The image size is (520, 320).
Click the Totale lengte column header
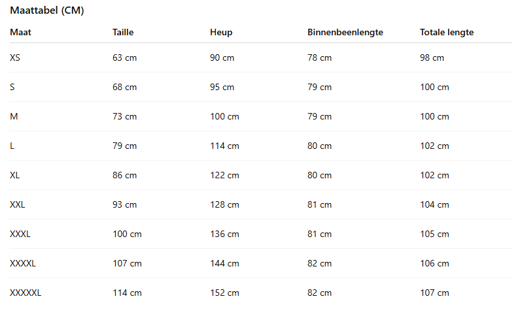[x=447, y=32]
